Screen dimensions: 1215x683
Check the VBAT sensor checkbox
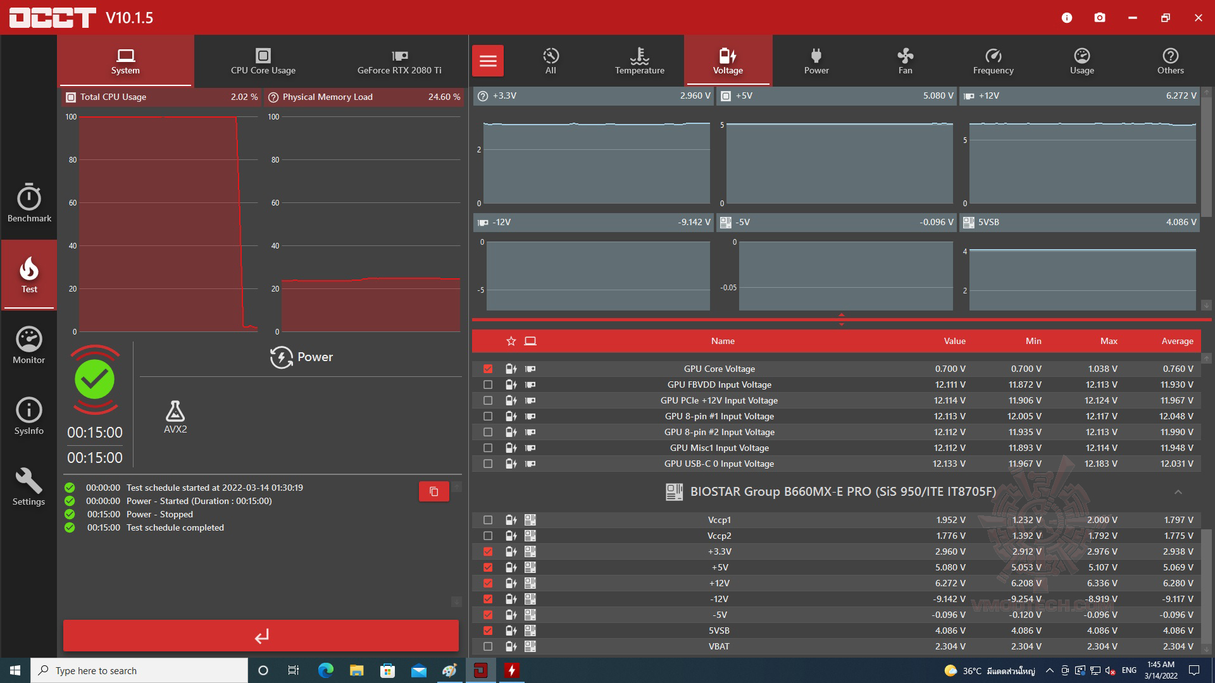pyautogui.click(x=488, y=646)
